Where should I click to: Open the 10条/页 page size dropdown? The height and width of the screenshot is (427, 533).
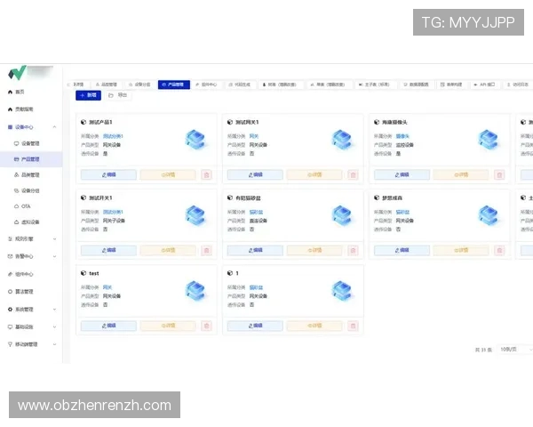click(514, 350)
